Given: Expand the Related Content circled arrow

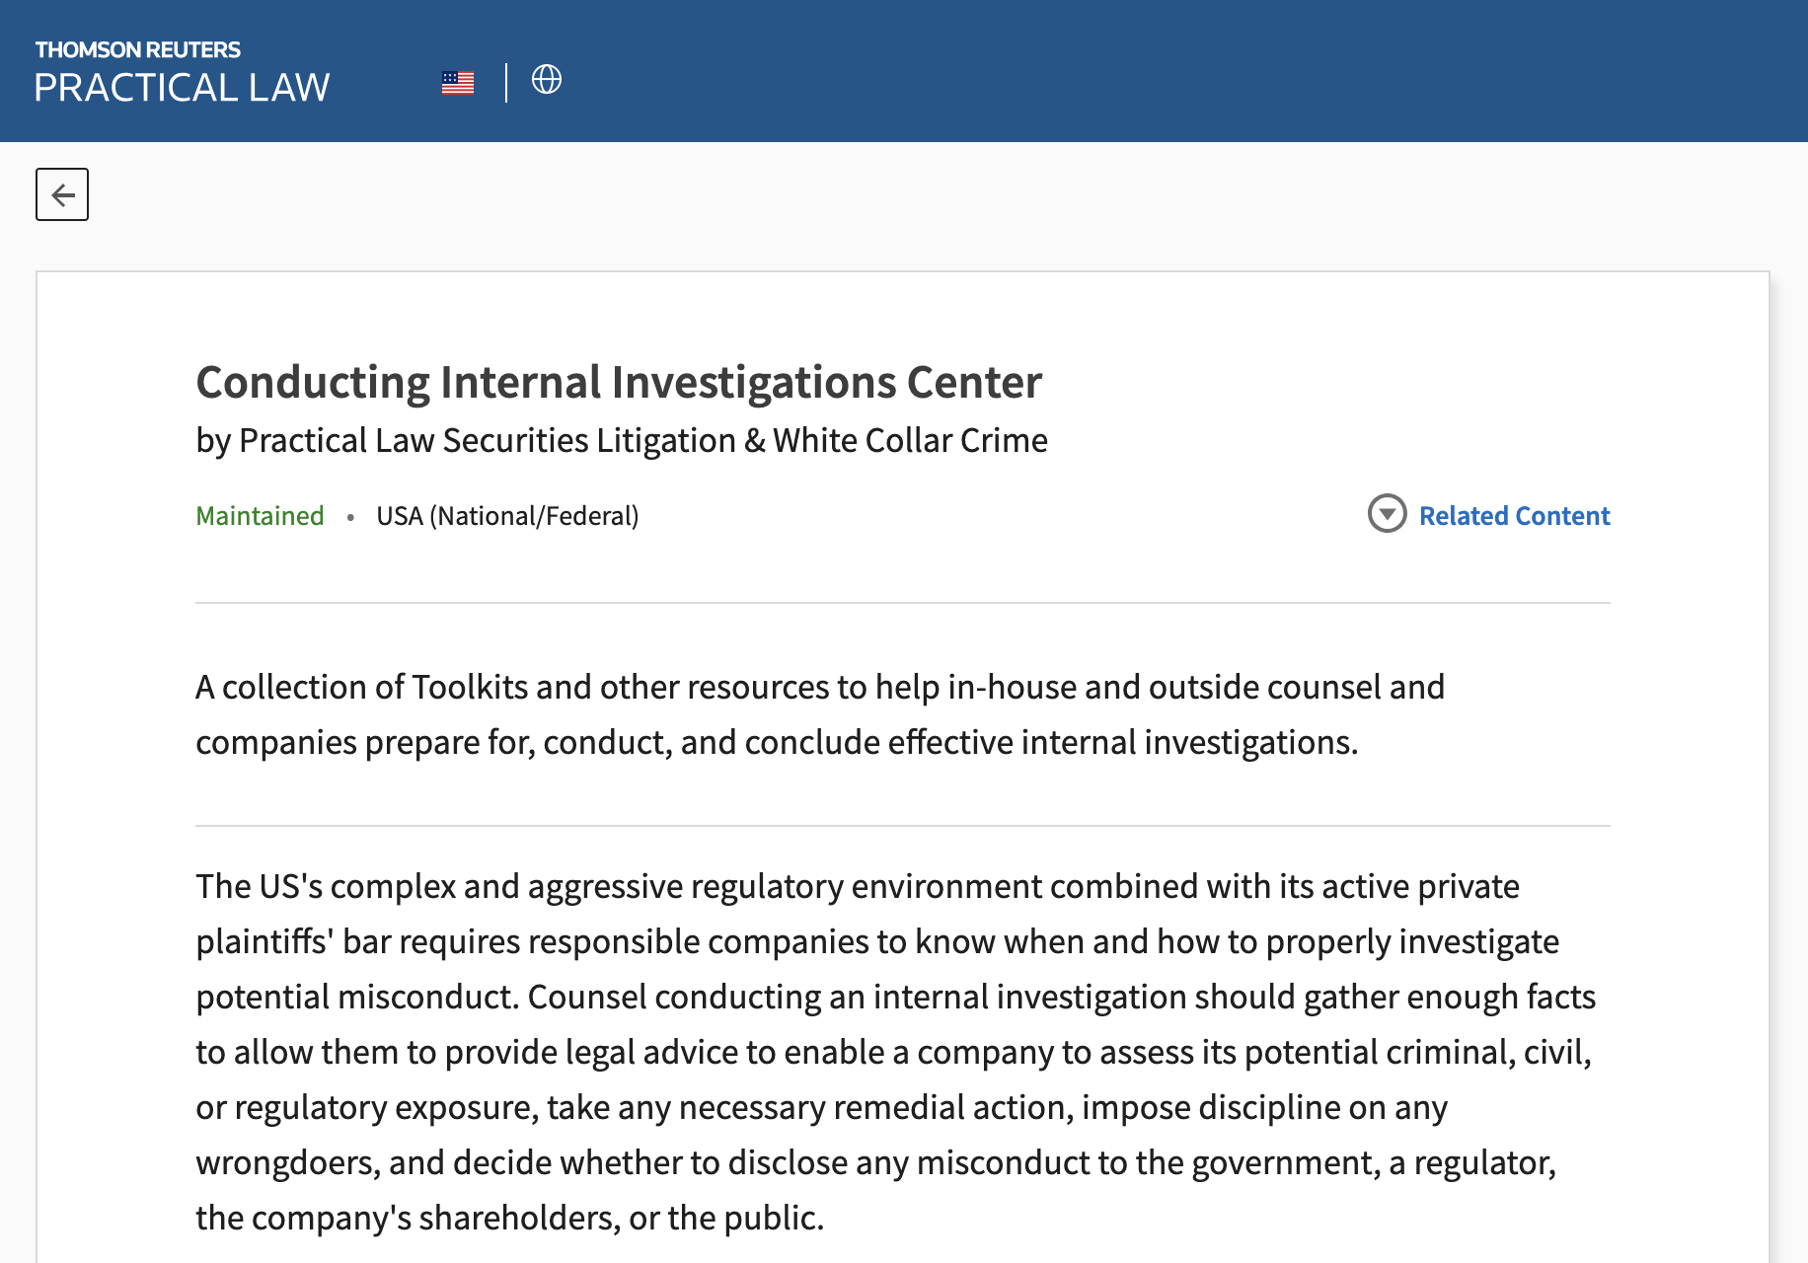Looking at the screenshot, I should (1387, 513).
